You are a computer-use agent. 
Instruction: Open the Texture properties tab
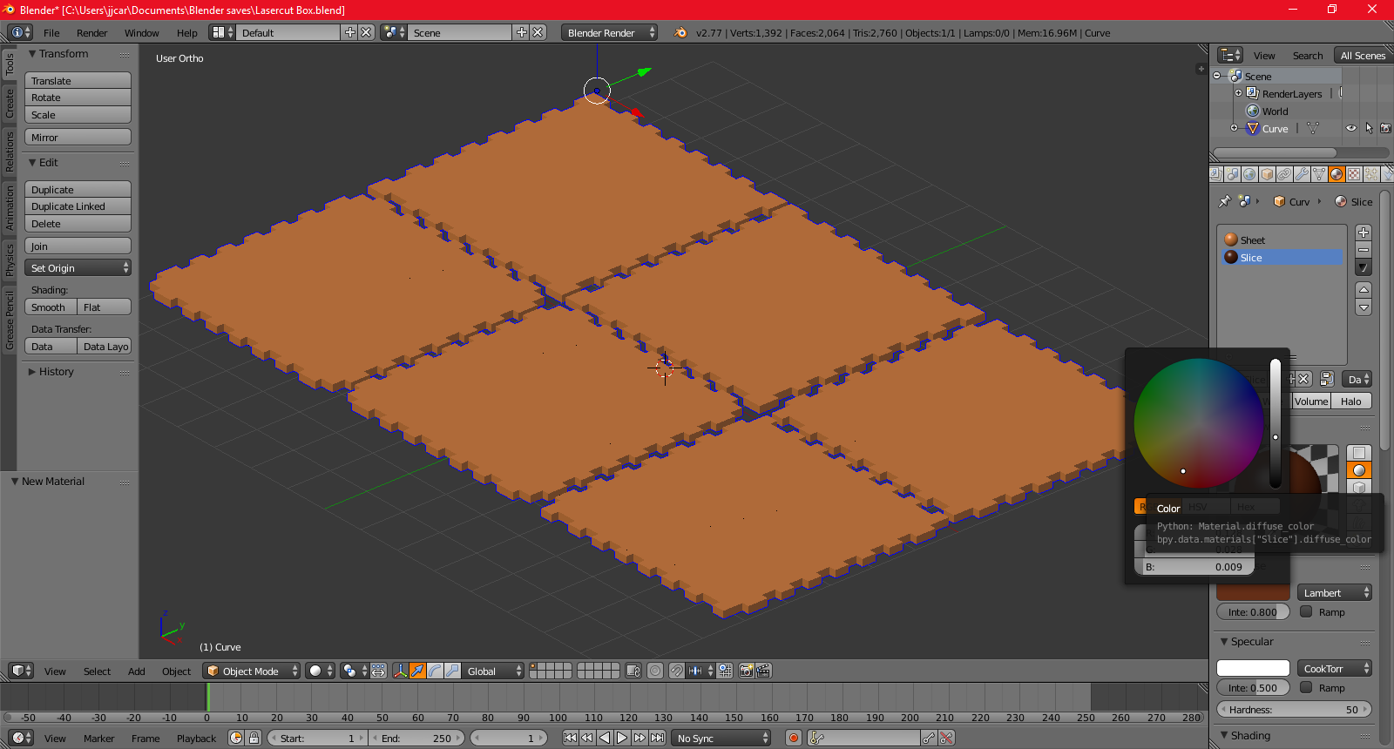click(x=1355, y=174)
